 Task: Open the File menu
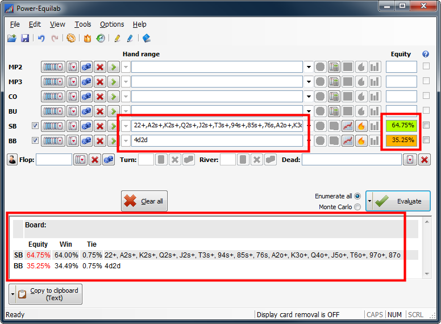(x=15, y=24)
